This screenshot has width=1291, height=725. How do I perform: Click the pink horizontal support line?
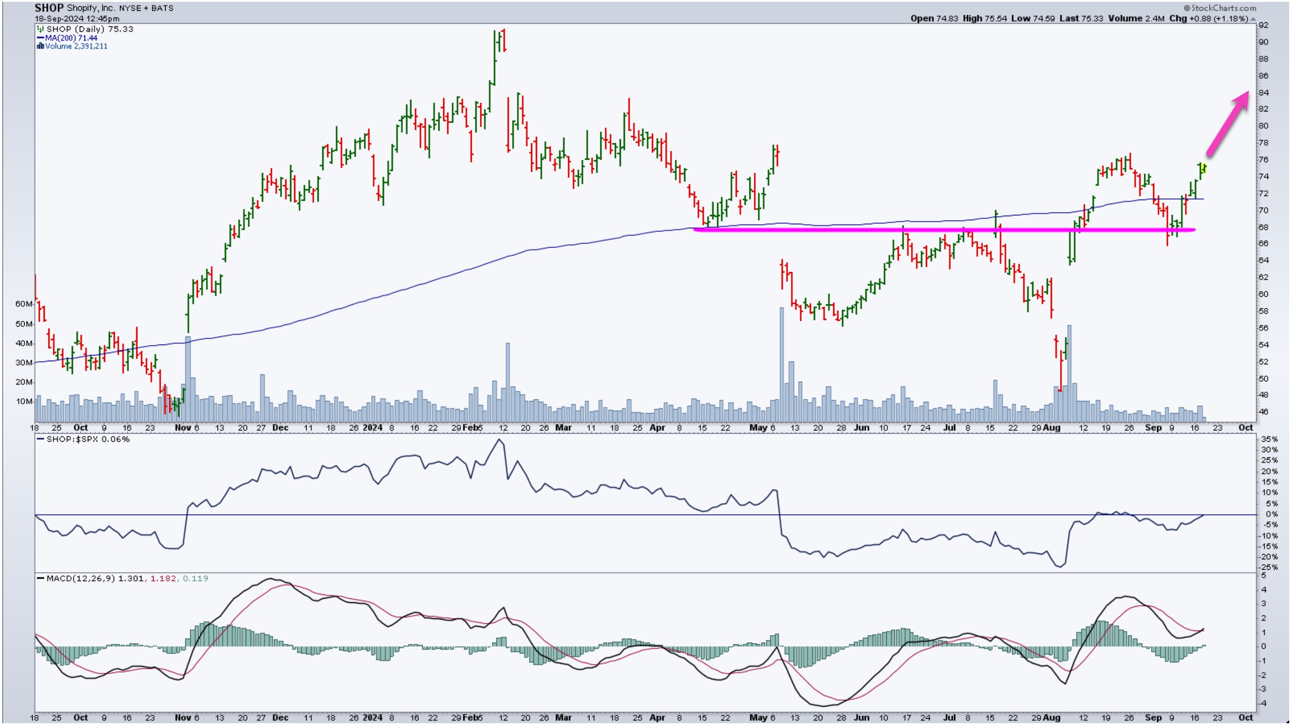tap(852, 230)
